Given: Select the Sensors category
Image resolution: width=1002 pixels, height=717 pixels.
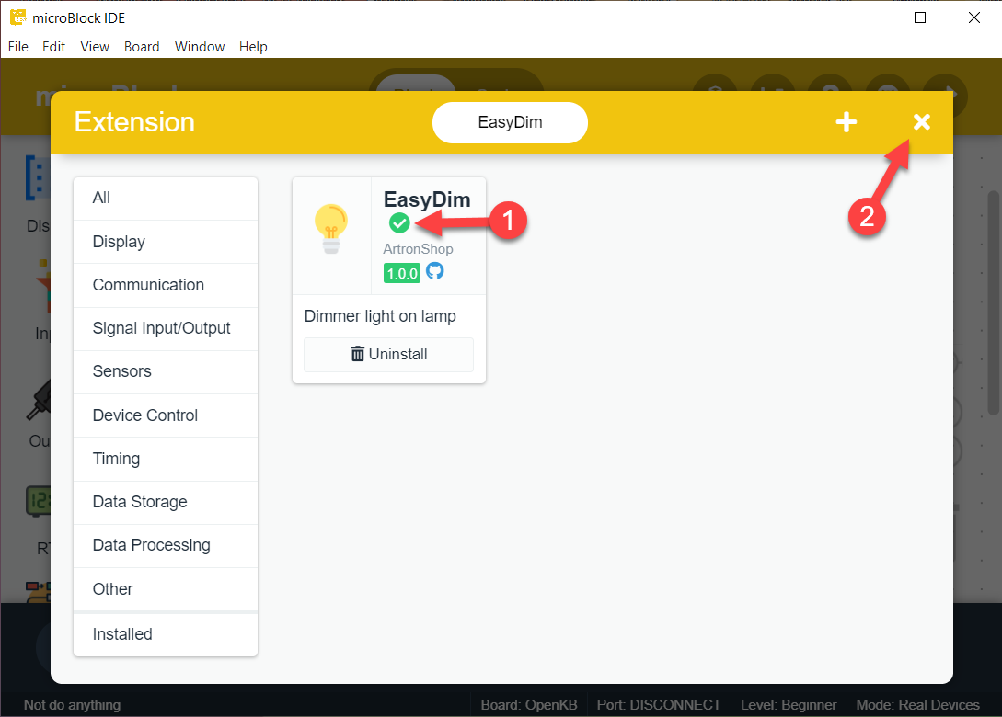Looking at the screenshot, I should 166,371.
